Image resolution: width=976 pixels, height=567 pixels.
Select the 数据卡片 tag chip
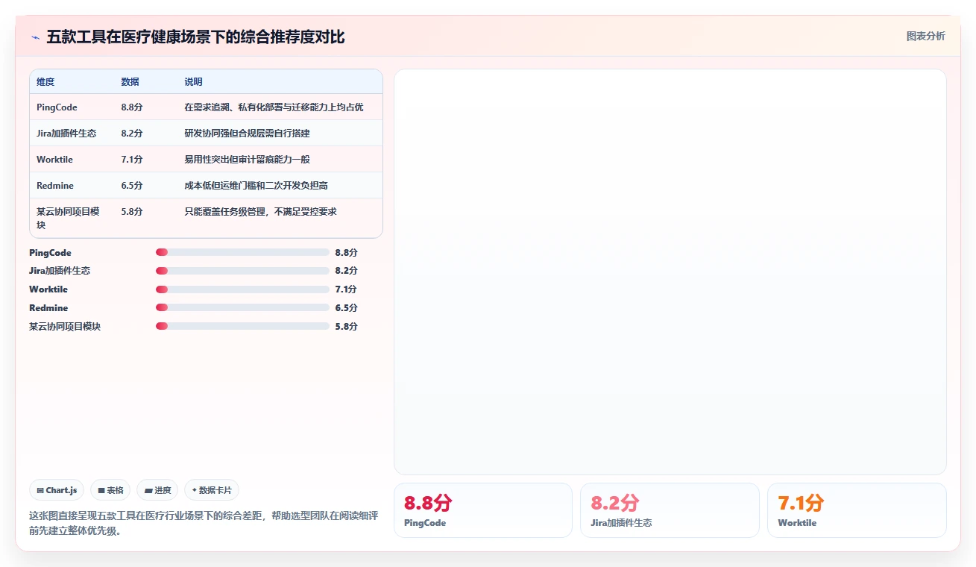point(212,490)
